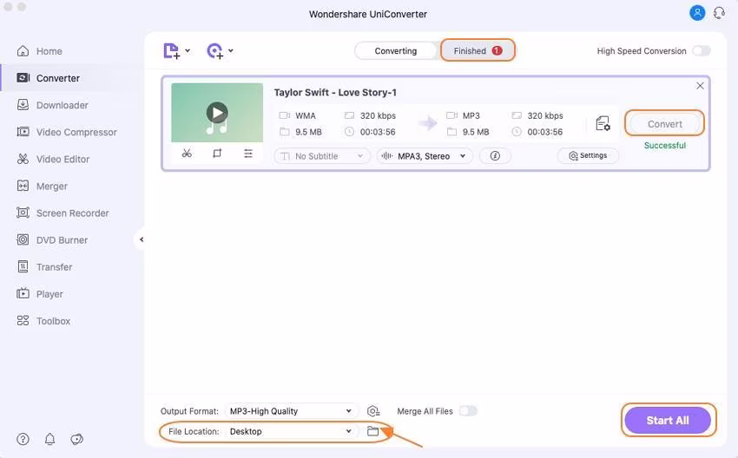The width and height of the screenshot is (738, 458).
Task: Select Converter in the sidebar
Action: click(48, 78)
